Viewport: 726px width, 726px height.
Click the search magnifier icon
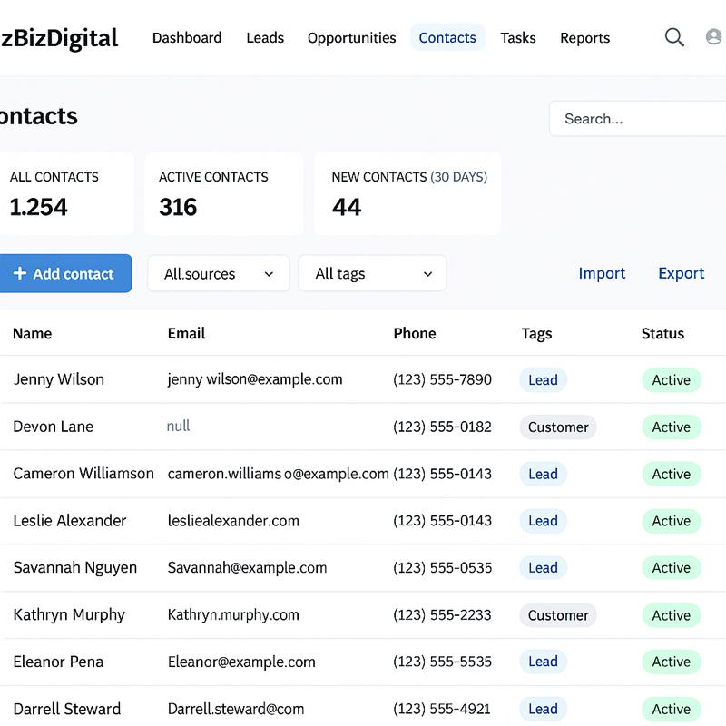(674, 37)
